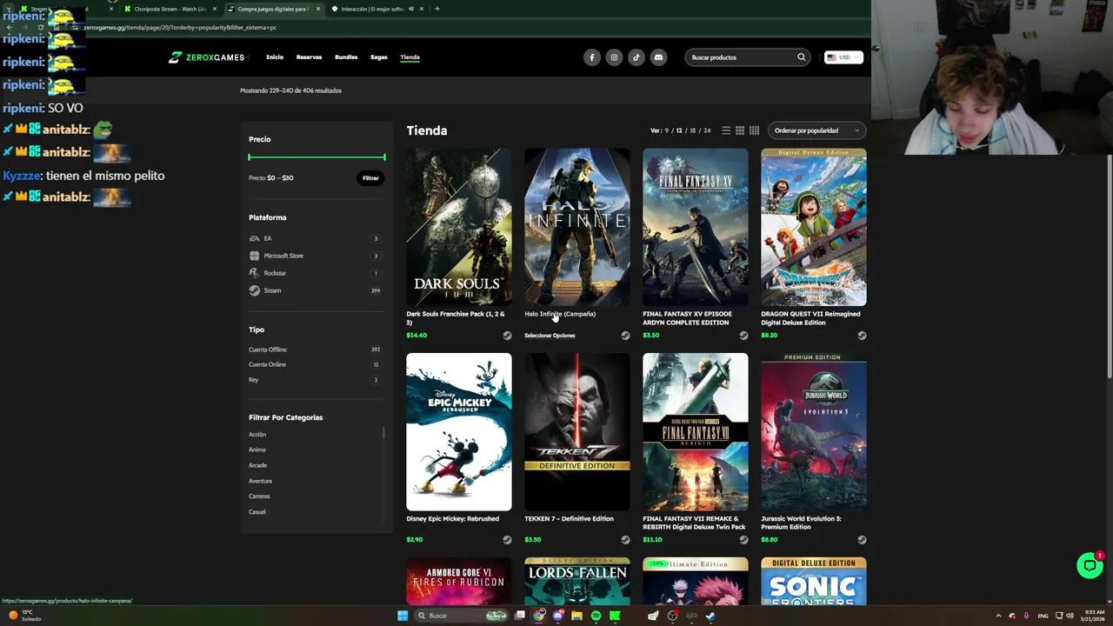
Task: Open the live chat bubble widget
Action: (x=1090, y=565)
